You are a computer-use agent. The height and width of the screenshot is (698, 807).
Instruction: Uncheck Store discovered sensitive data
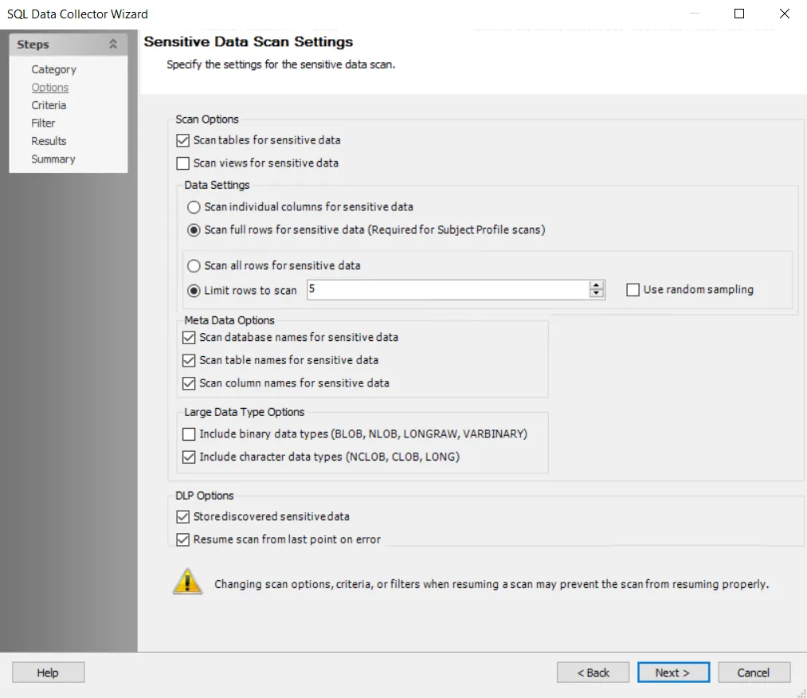pos(182,517)
